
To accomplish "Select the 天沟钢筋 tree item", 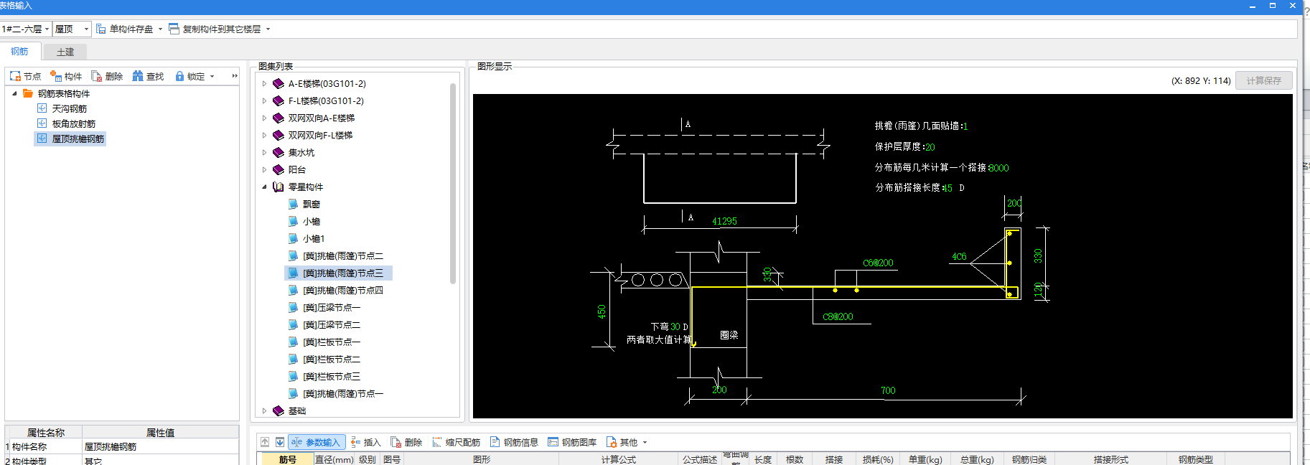I will tap(69, 108).
